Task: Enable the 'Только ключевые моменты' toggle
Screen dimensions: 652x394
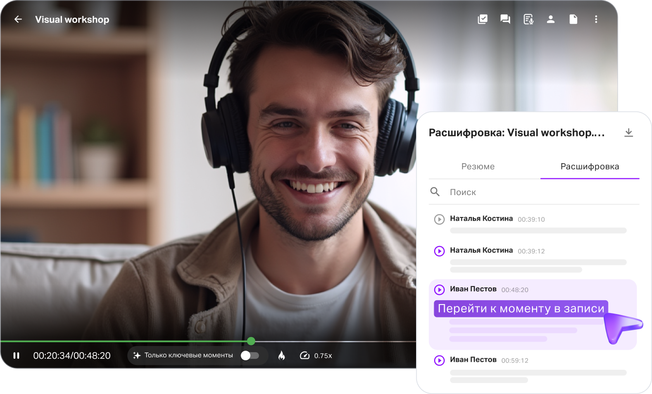Action: coord(249,355)
